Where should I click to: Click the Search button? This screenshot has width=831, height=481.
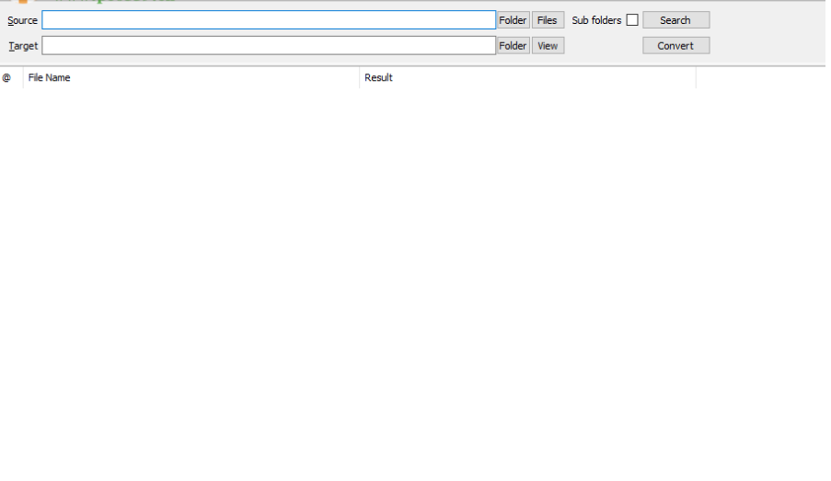[x=675, y=20]
